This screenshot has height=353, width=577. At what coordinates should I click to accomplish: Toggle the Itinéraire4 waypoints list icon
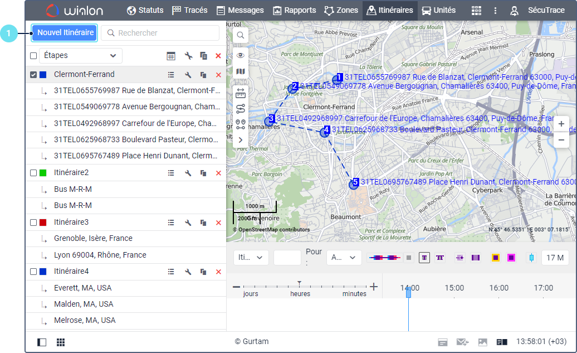click(x=171, y=272)
